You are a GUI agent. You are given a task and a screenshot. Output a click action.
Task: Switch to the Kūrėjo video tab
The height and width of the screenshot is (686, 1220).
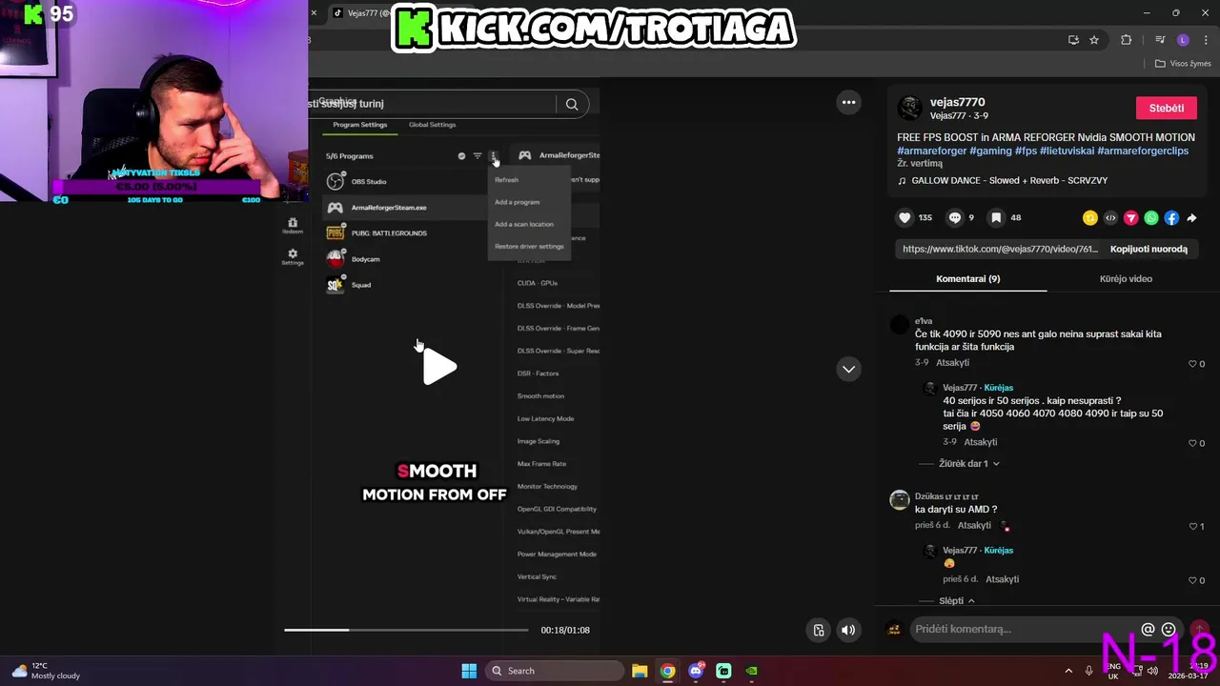tap(1126, 279)
